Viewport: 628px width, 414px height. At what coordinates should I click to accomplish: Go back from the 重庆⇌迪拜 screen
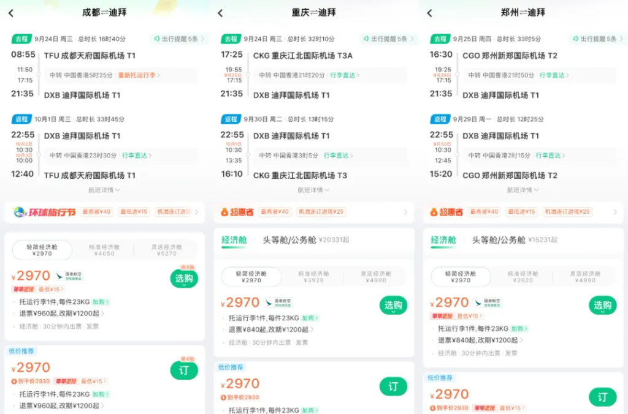tap(220, 13)
